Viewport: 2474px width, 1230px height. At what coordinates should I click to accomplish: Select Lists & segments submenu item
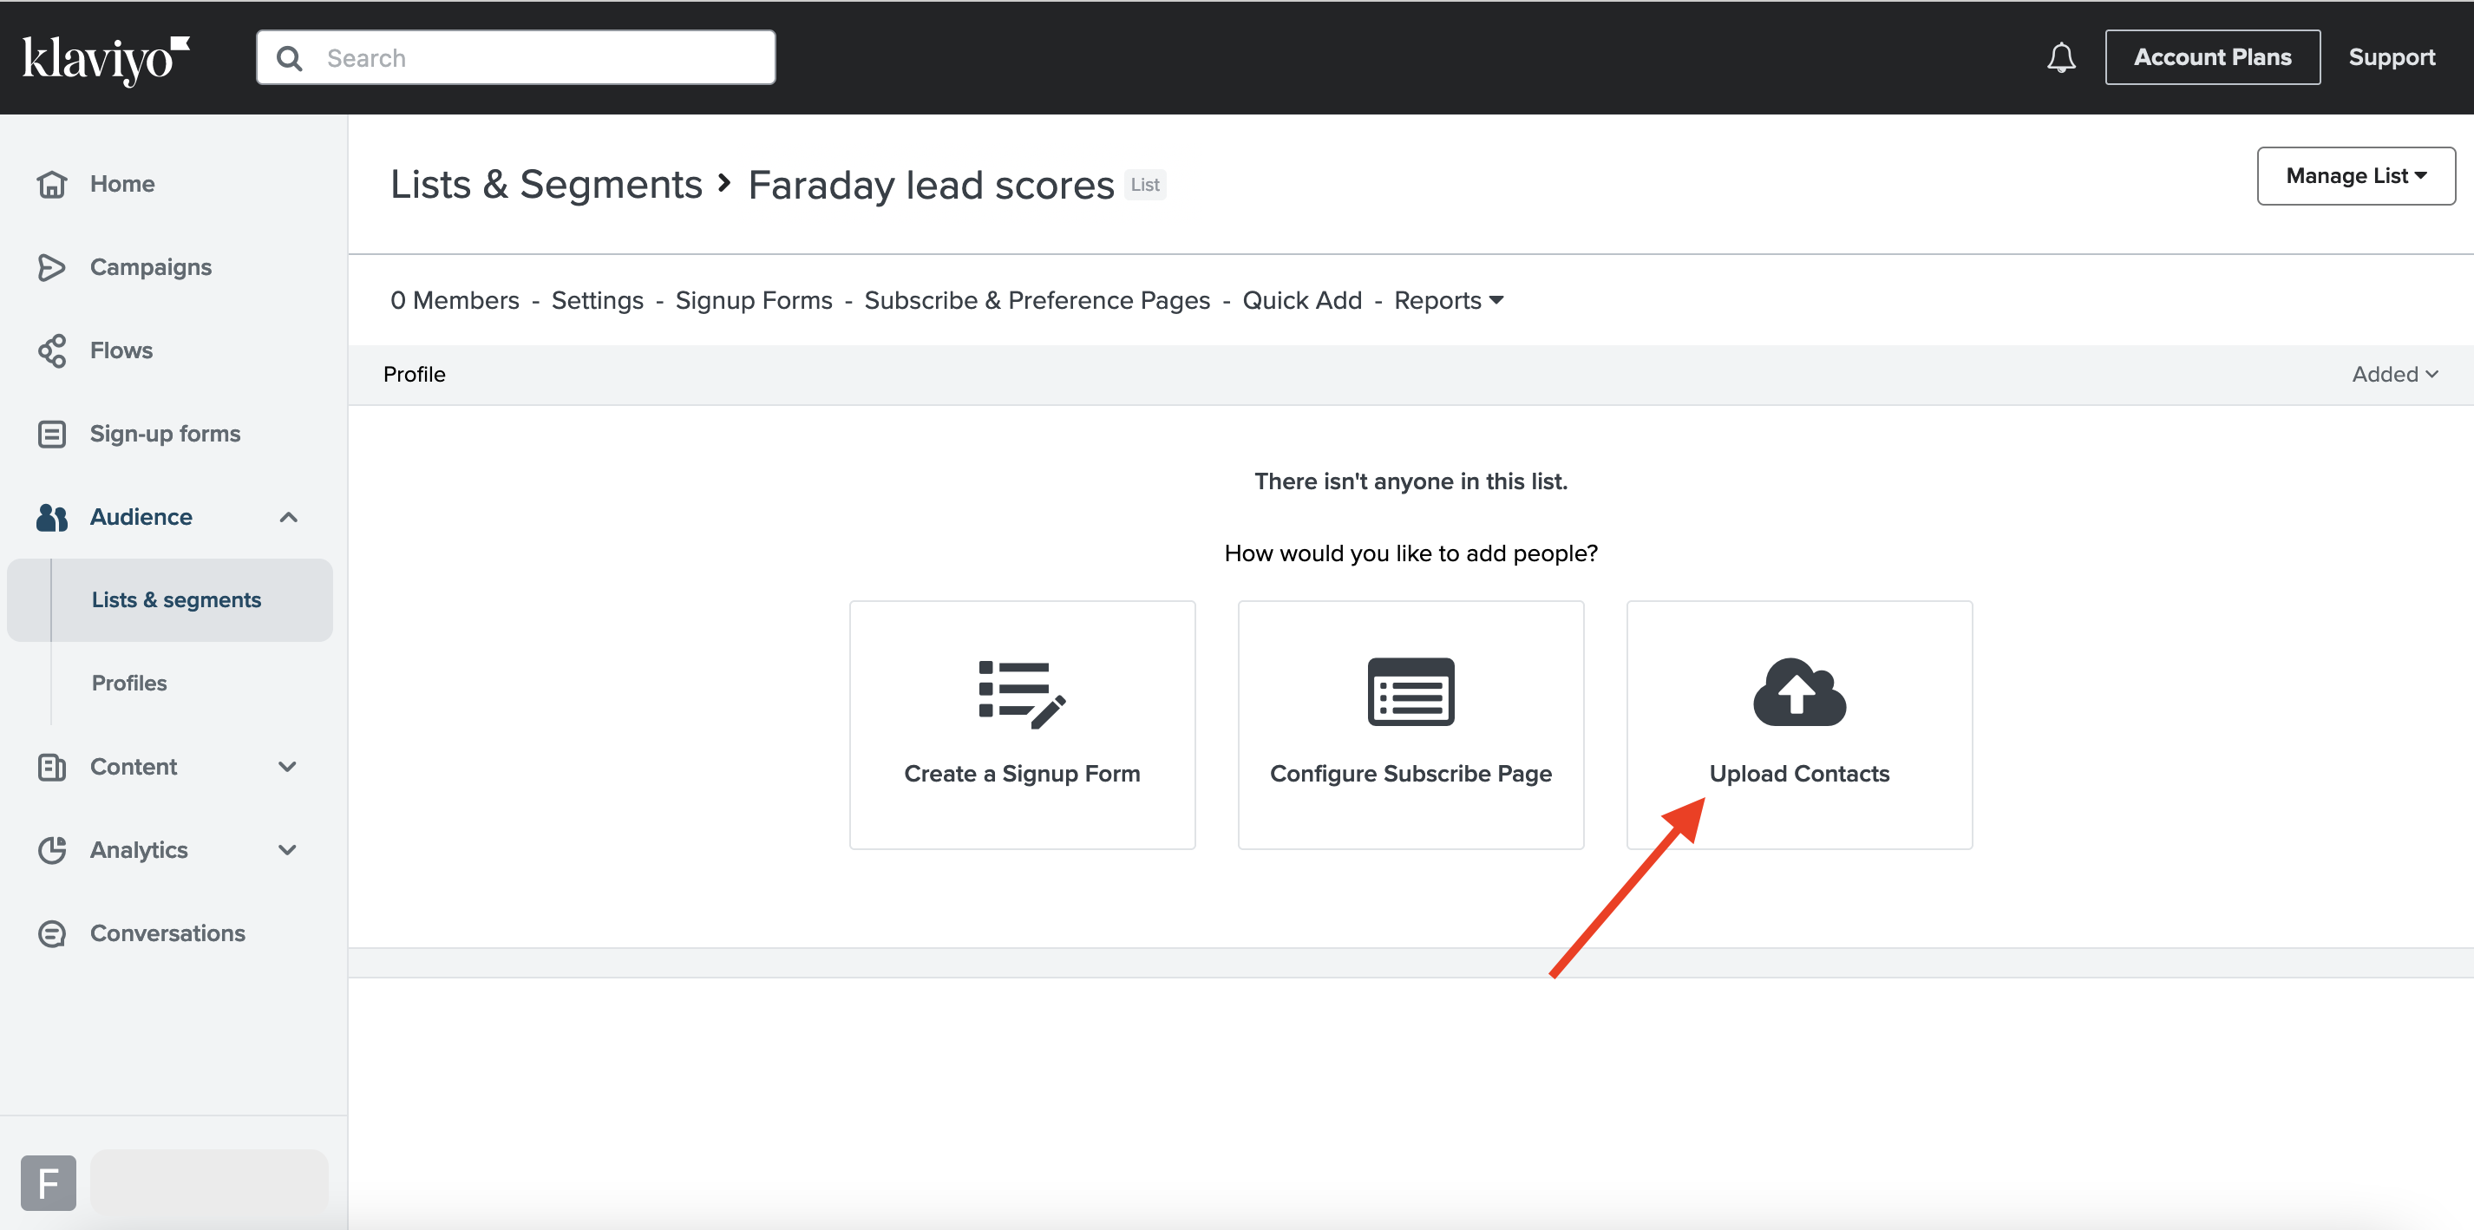point(170,600)
